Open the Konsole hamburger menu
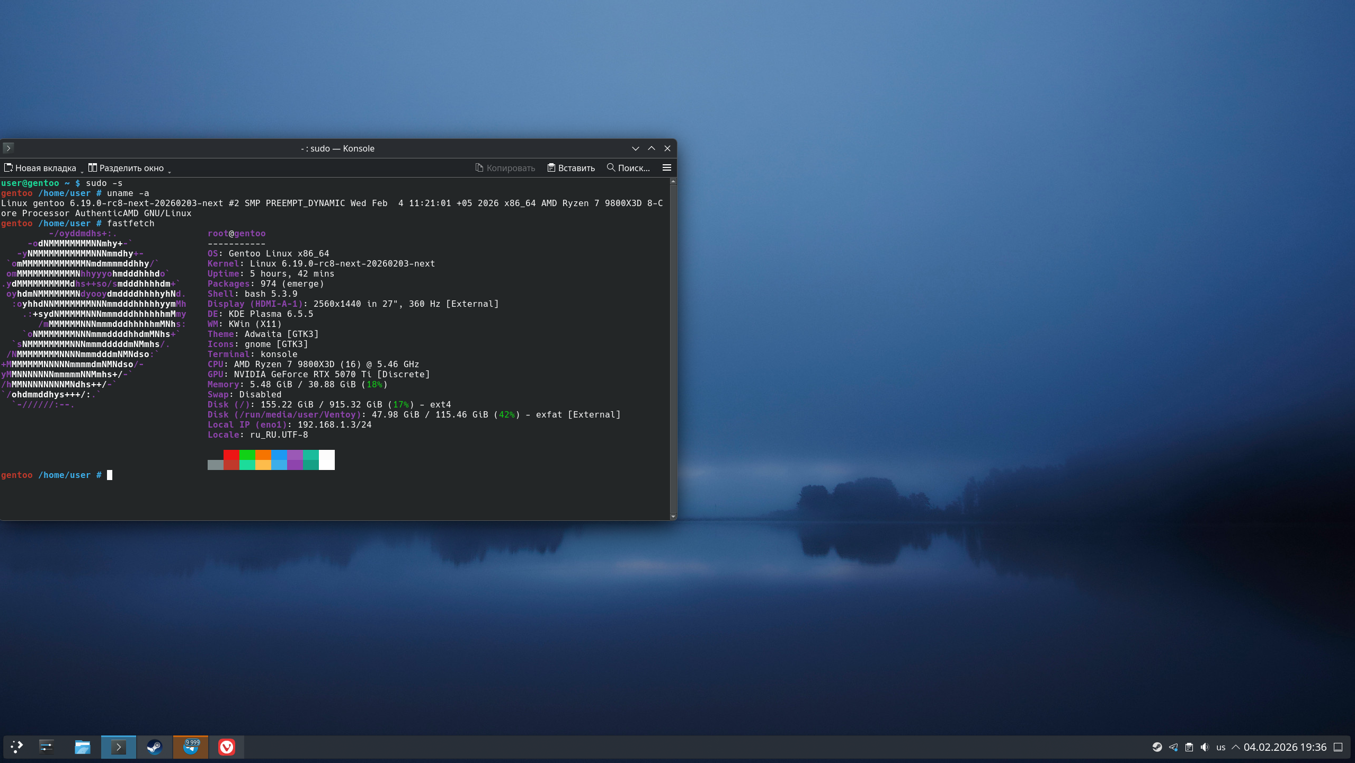 coord(666,167)
